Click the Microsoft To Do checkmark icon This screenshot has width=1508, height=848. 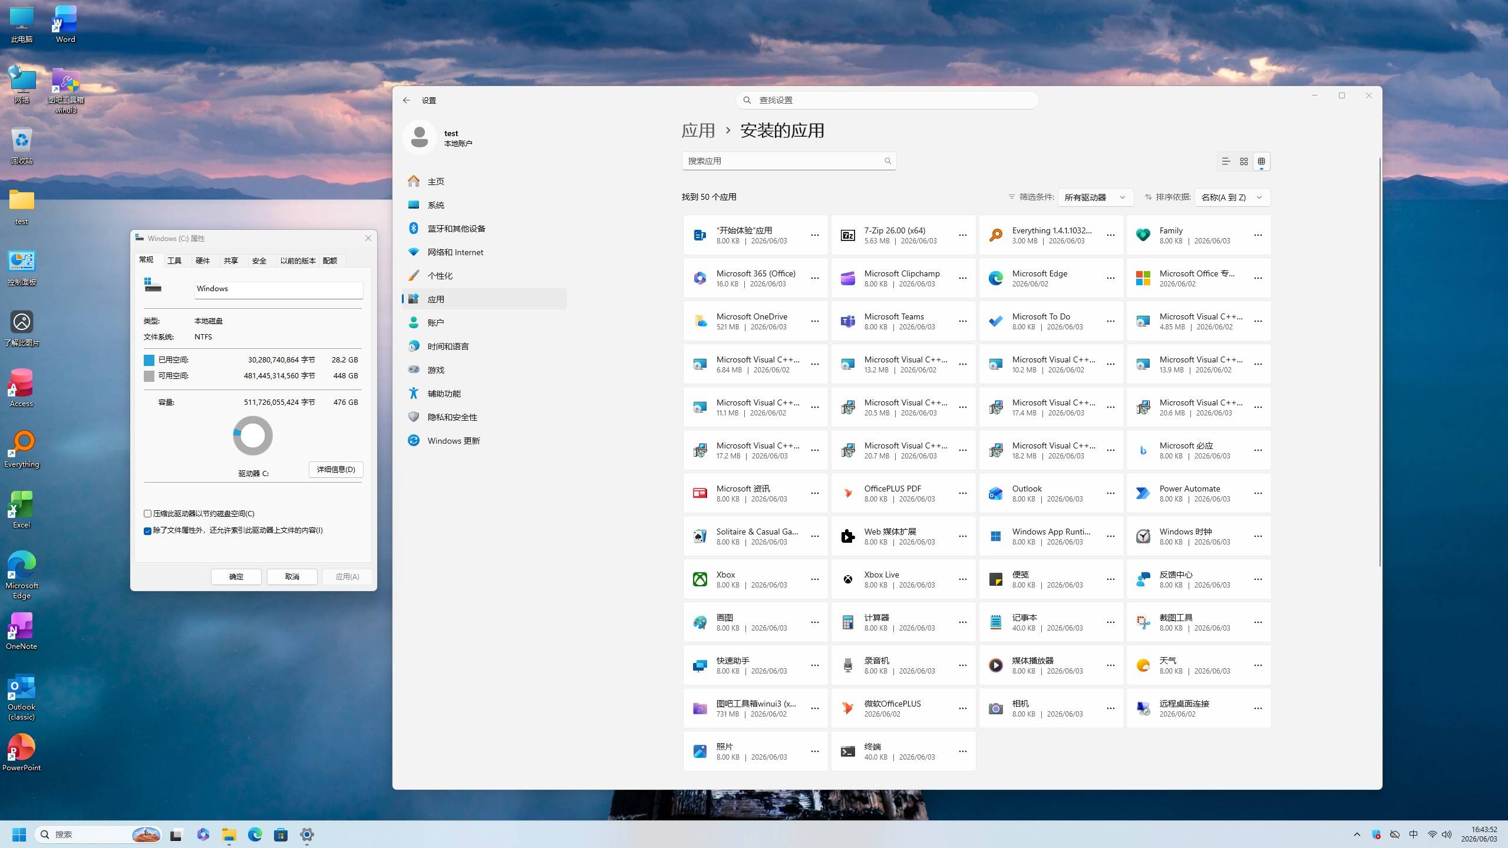pyautogui.click(x=995, y=321)
